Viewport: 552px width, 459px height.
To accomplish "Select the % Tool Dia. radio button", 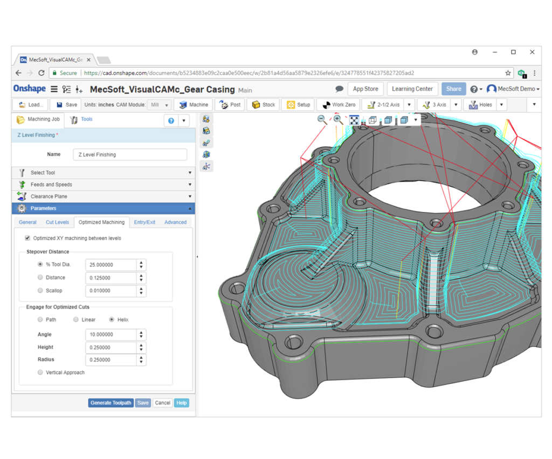I will coord(40,264).
